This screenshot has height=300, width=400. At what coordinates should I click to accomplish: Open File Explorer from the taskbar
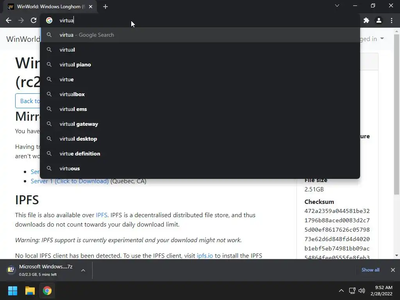(x=30, y=291)
